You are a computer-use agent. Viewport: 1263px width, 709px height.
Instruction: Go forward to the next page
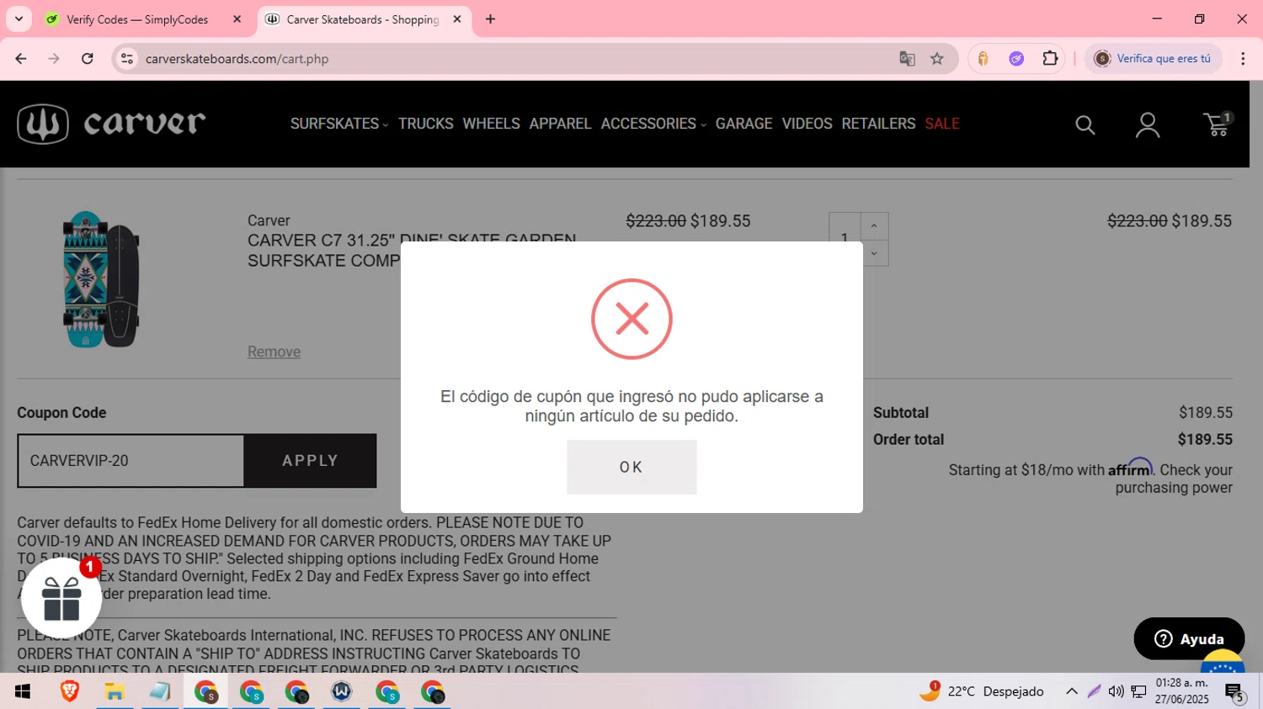(x=54, y=59)
